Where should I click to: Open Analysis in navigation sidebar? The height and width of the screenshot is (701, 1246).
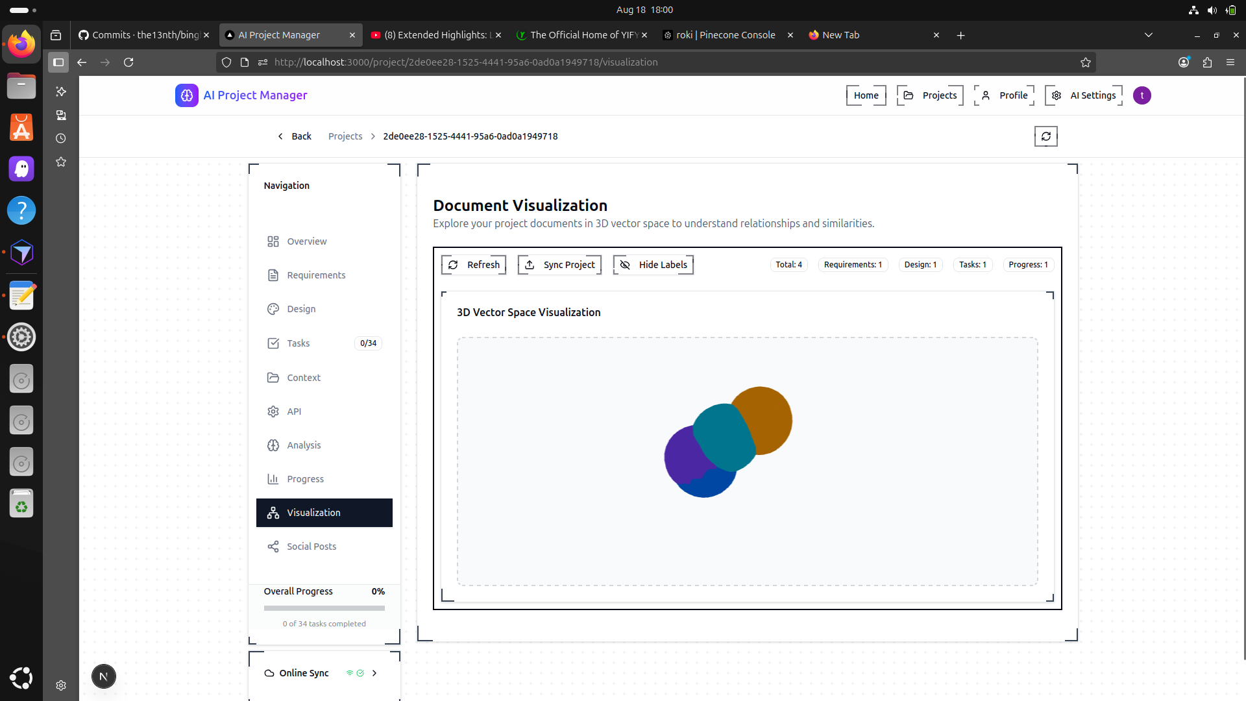coord(304,445)
